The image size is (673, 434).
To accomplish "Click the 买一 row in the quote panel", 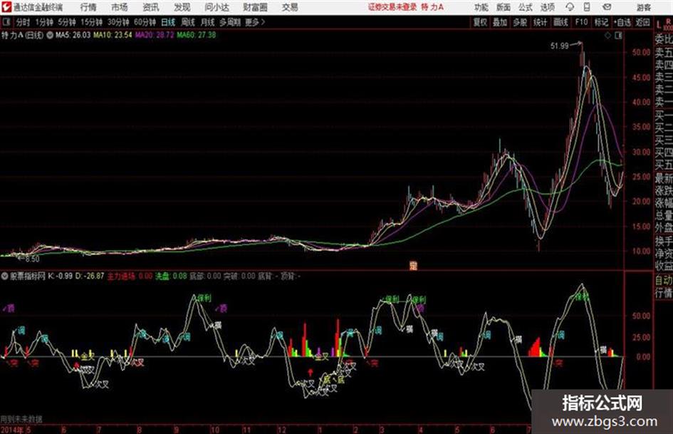I will click(x=664, y=115).
